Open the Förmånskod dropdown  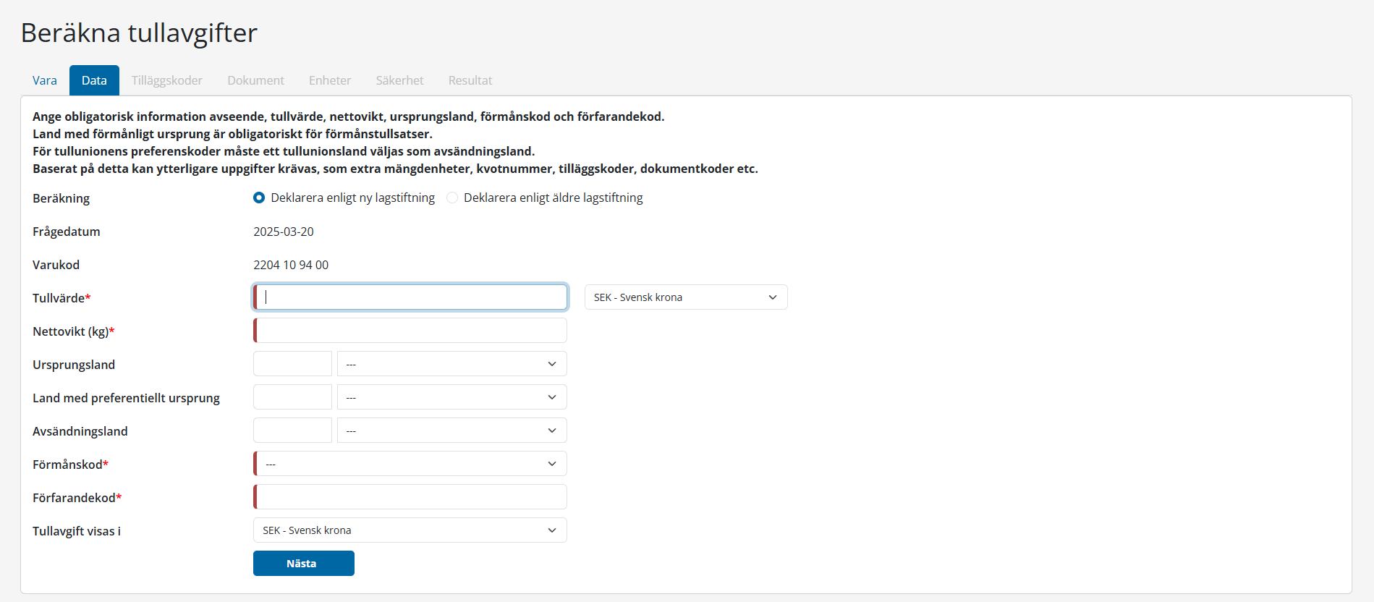click(x=410, y=464)
